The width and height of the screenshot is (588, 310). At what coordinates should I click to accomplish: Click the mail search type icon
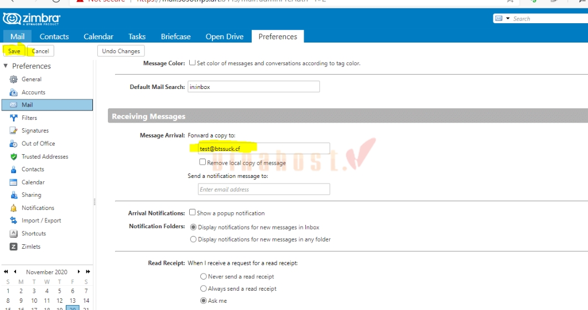click(499, 18)
